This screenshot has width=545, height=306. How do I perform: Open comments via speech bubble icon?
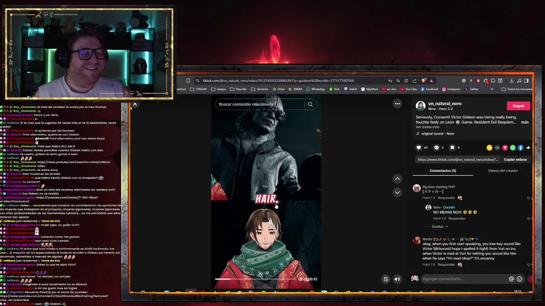click(436, 147)
